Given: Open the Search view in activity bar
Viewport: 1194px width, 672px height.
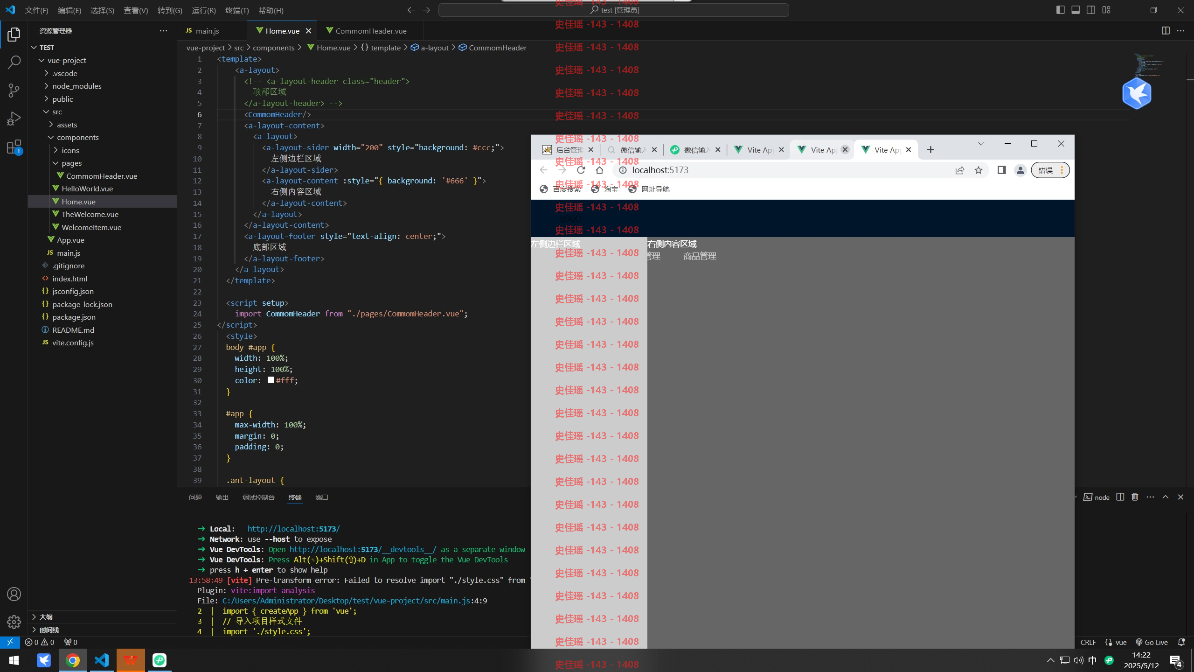Looking at the screenshot, I should click(14, 63).
